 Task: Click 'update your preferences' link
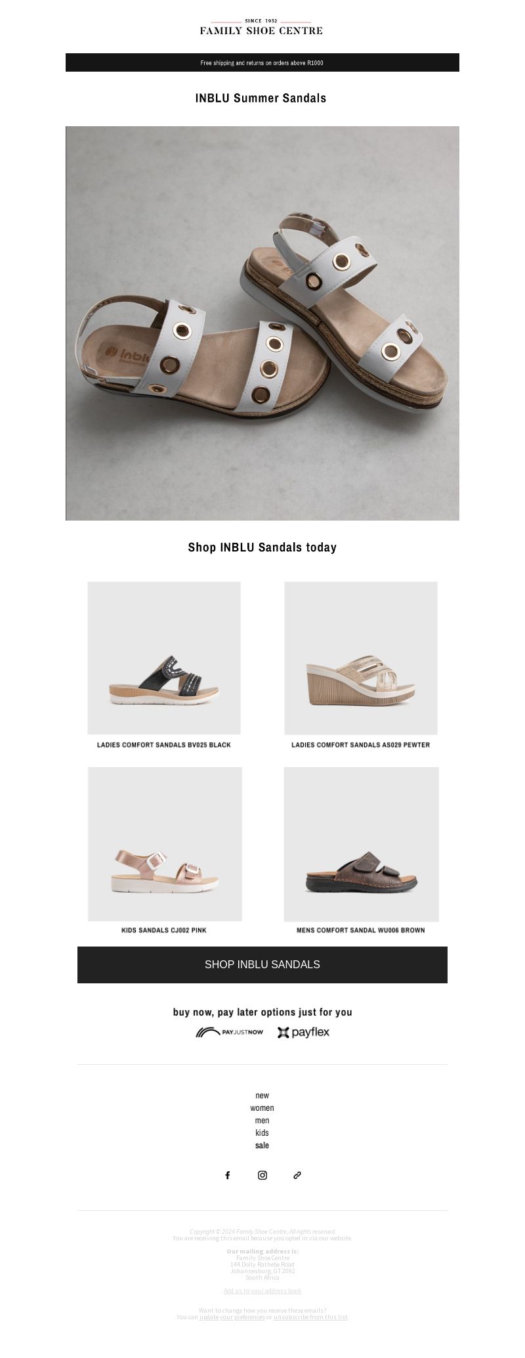point(232,1317)
